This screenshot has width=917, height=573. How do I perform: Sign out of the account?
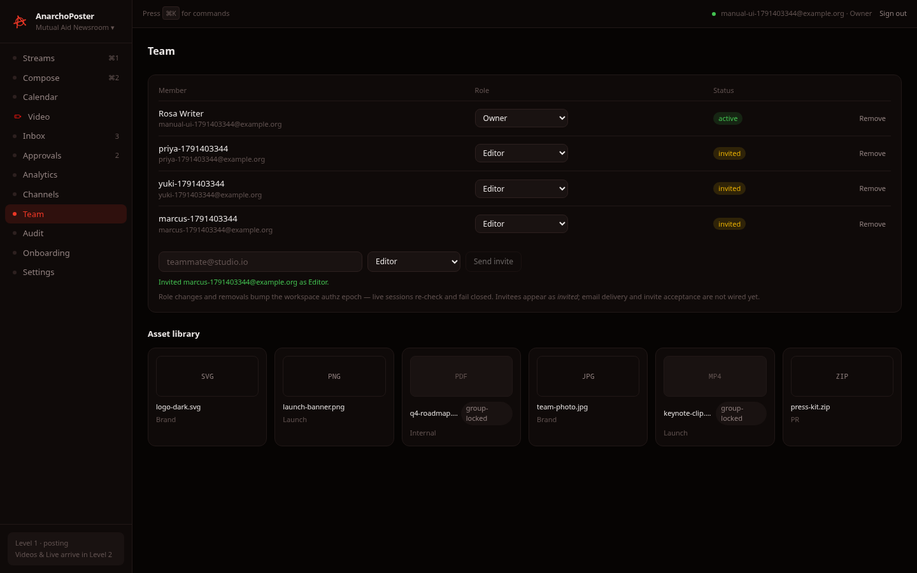893,13
